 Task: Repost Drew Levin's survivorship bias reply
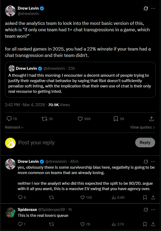pyautogui.click(x=51, y=197)
